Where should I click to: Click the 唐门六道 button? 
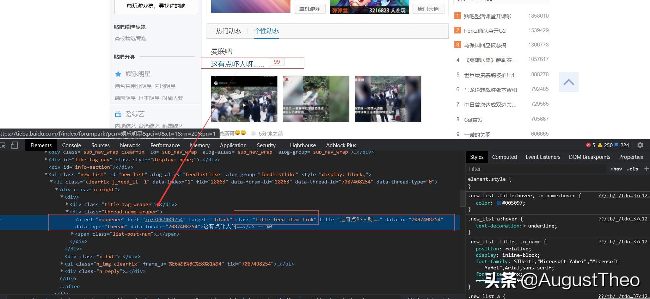[x=428, y=9]
